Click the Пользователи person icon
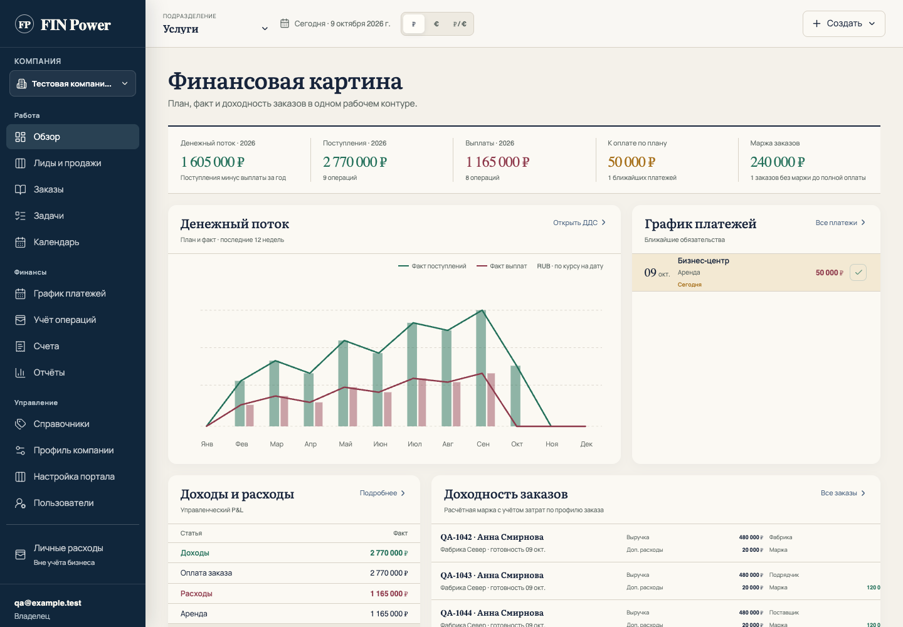This screenshot has height=627, width=903. (21, 503)
